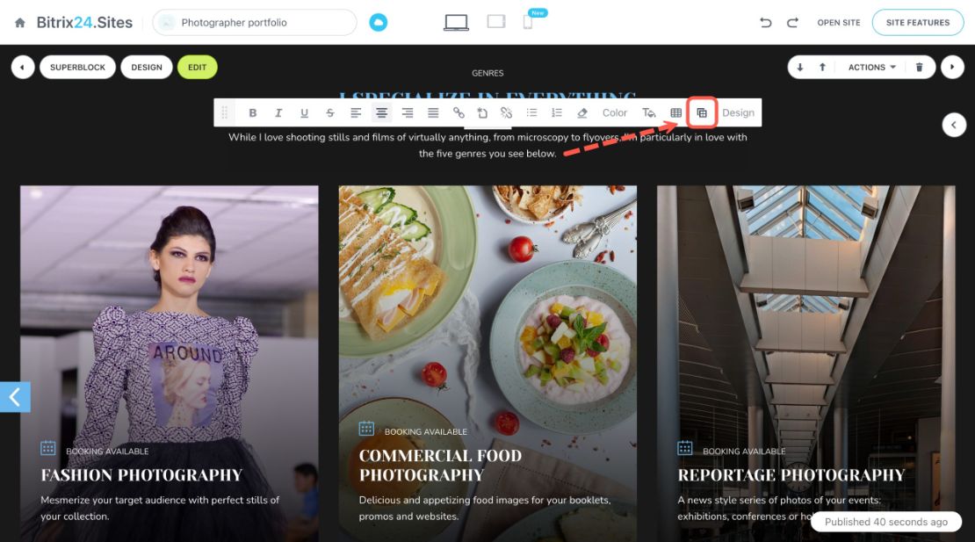Screen dimensions: 975x542
Task: Click the icon right of the link chain icon
Action: pos(482,112)
